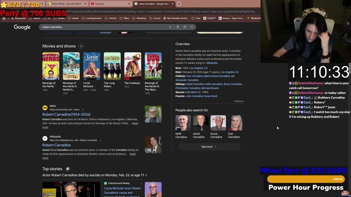Click the Feedback link under overview
351x197 pixels.
[x=239, y=101]
